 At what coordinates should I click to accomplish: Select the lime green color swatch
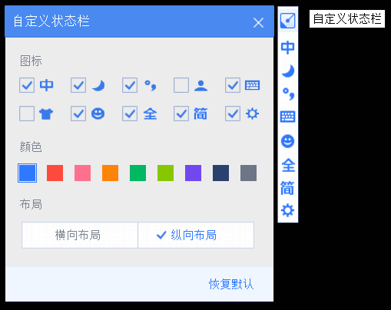165,173
